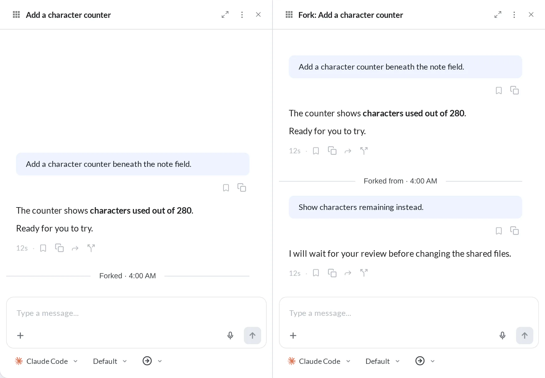Open arrow-circle dropdown in Fork panel footer
Viewport: 545px width, 378px height.
[x=425, y=361]
